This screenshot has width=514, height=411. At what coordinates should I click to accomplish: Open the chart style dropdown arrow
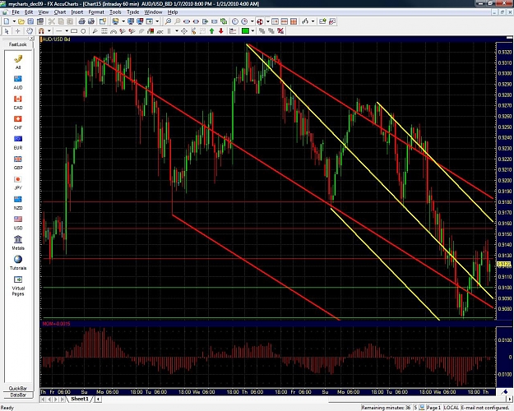[313, 21]
